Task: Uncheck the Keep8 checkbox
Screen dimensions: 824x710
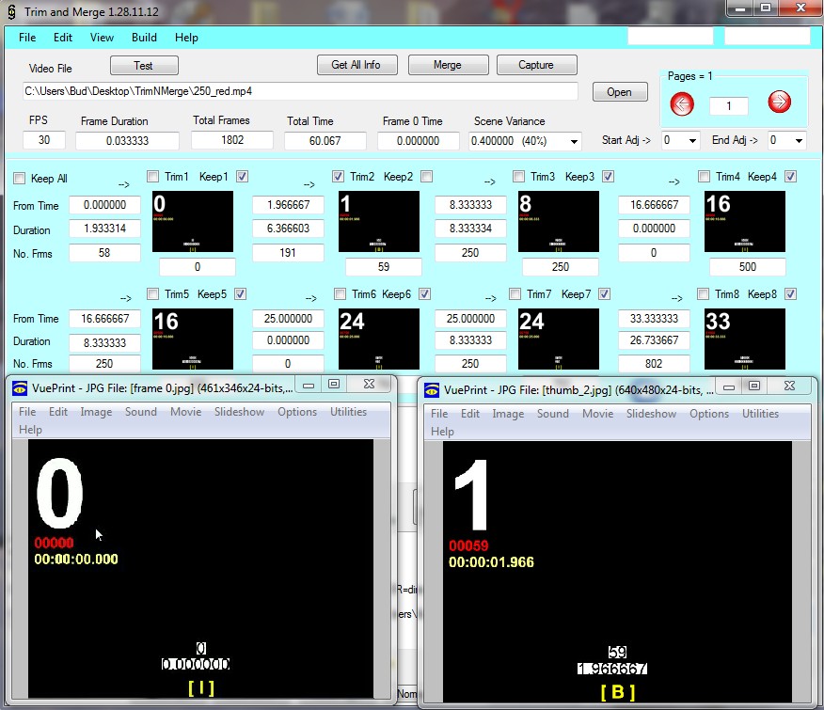Action: (x=790, y=293)
